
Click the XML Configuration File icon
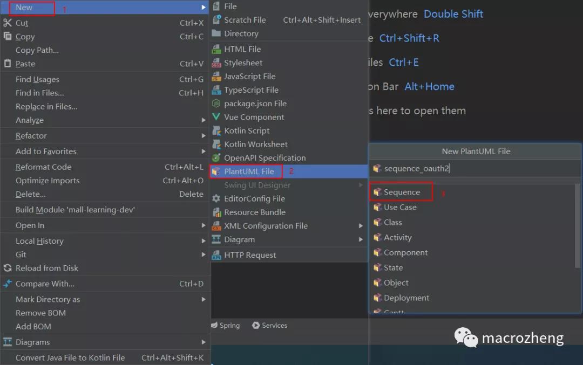click(216, 226)
